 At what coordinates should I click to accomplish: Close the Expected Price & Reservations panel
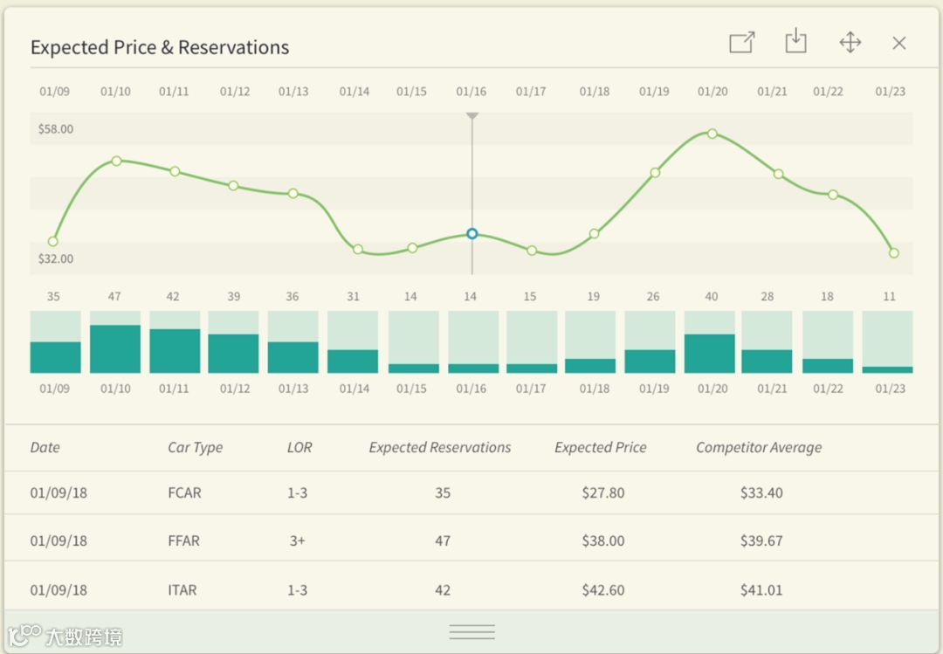point(899,43)
